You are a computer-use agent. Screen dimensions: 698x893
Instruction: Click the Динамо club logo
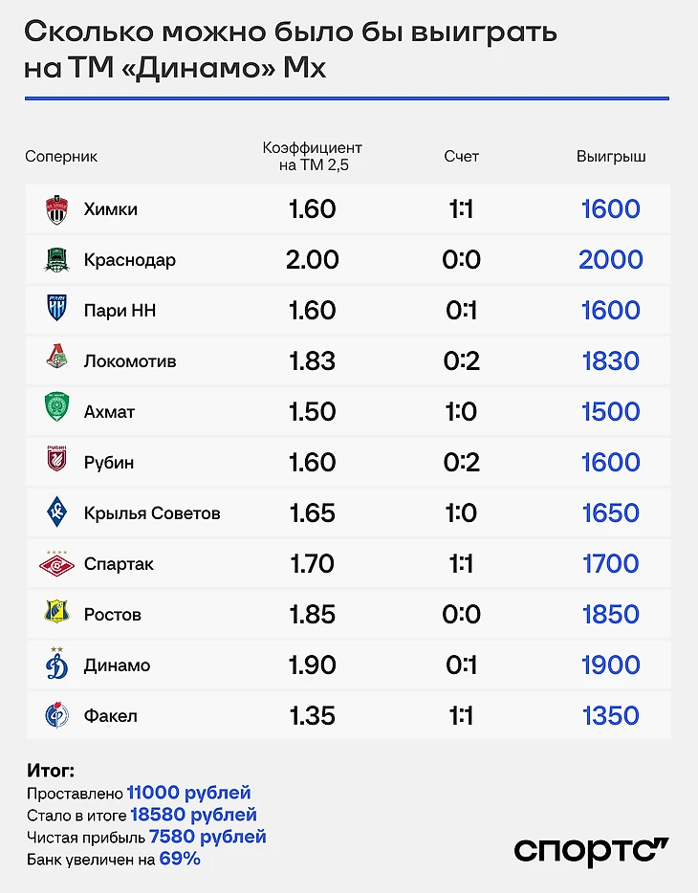tap(57, 664)
